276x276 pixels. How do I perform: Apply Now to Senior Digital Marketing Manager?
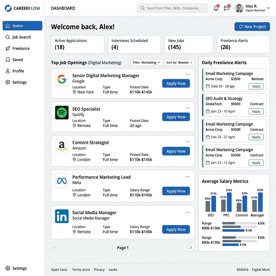[x=176, y=83]
